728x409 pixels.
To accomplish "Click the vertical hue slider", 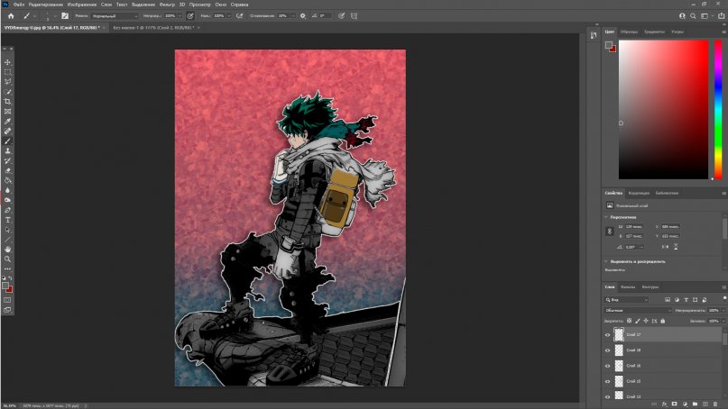I will pyautogui.click(x=718, y=108).
